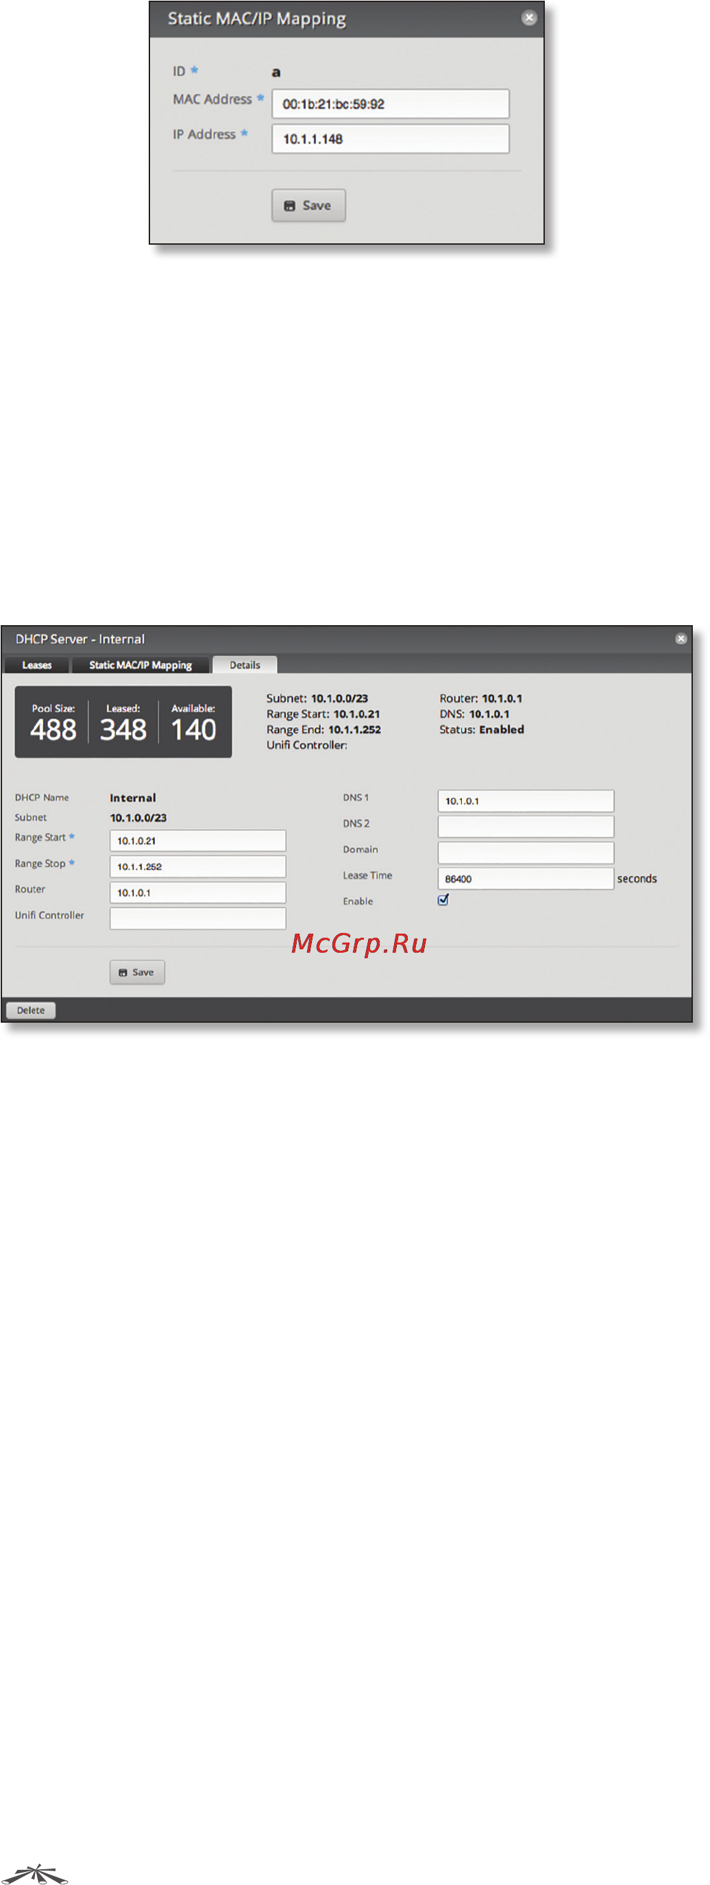The width and height of the screenshot is (710, 1885).
Task: Switch to the Leases tab
Action: [36, 665]
